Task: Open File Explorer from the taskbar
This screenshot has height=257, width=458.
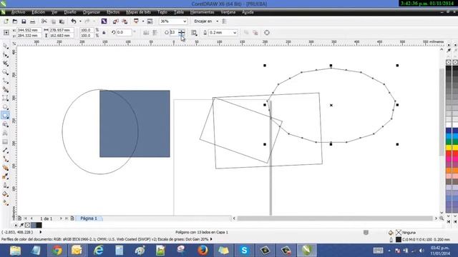Action: [15, 251]
